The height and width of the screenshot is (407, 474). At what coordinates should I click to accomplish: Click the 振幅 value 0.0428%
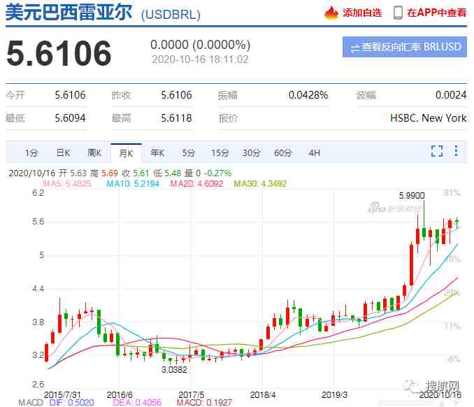[308, 95]
